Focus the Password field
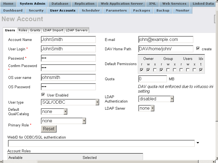The width and height of the screenshot is (218, 163). point(68,58)
